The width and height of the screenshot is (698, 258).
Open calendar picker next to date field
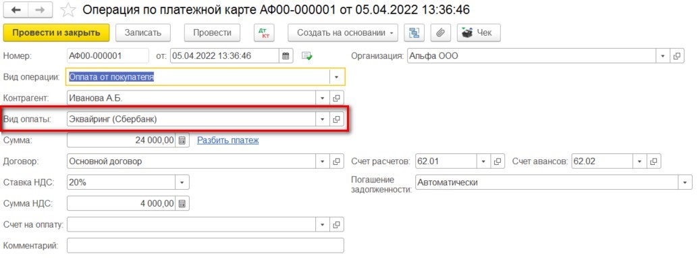coord(286,56)
